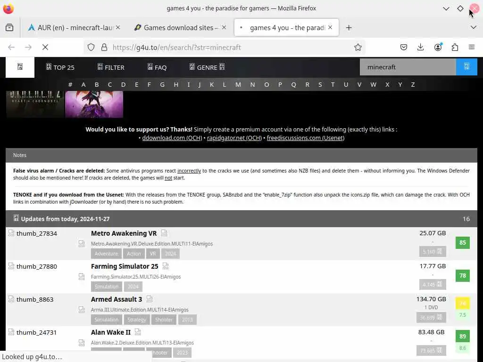Open the Pocket save icon
This screenshot has height=362, width=483.
(x=404, y=47)
